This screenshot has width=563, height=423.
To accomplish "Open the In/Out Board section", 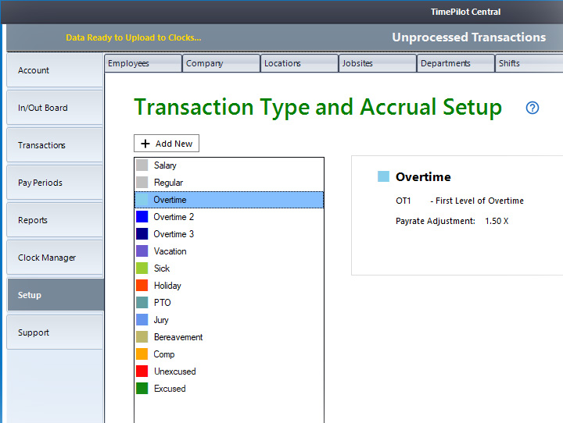I will [55, 108].
